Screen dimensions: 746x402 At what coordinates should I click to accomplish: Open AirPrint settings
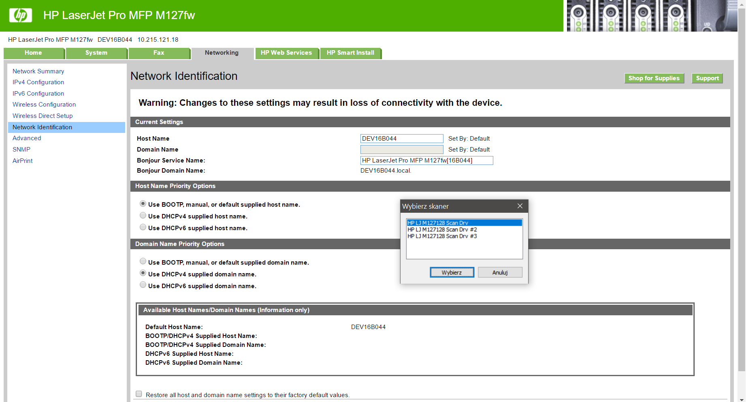22,160
